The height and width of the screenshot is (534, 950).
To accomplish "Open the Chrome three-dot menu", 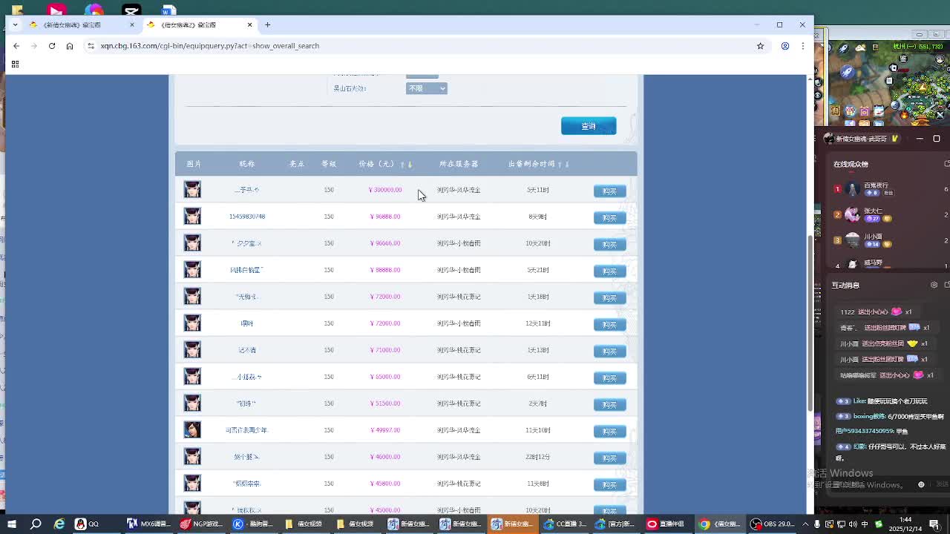I will 802,46.
